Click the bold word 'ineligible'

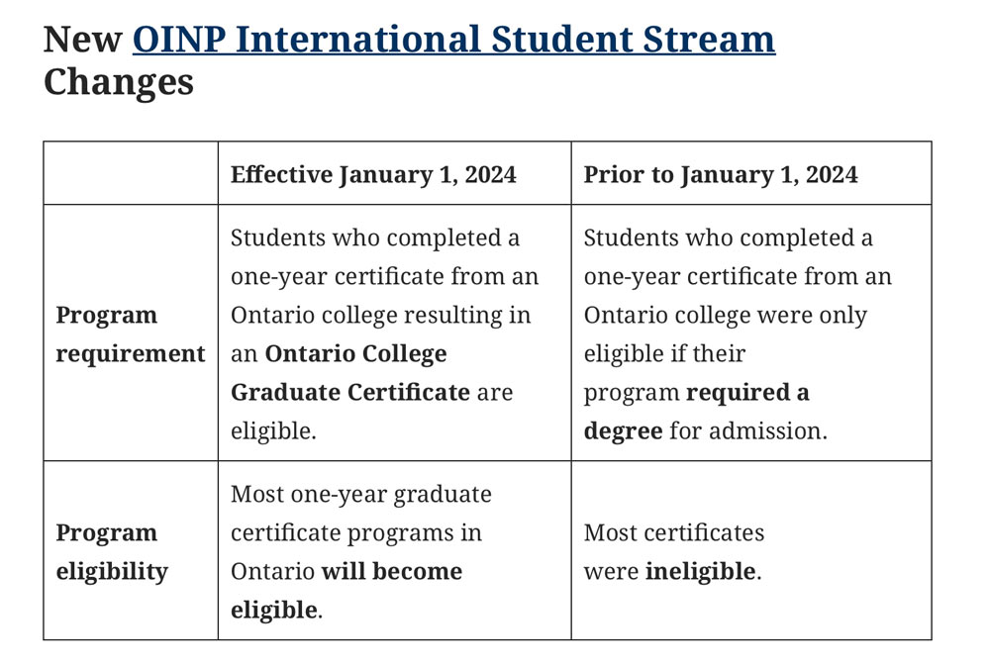tap(700, 571)
